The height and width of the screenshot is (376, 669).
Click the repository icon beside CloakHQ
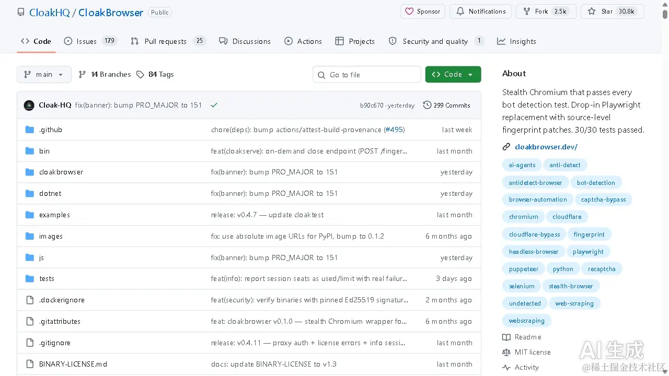tap(21, 12)
